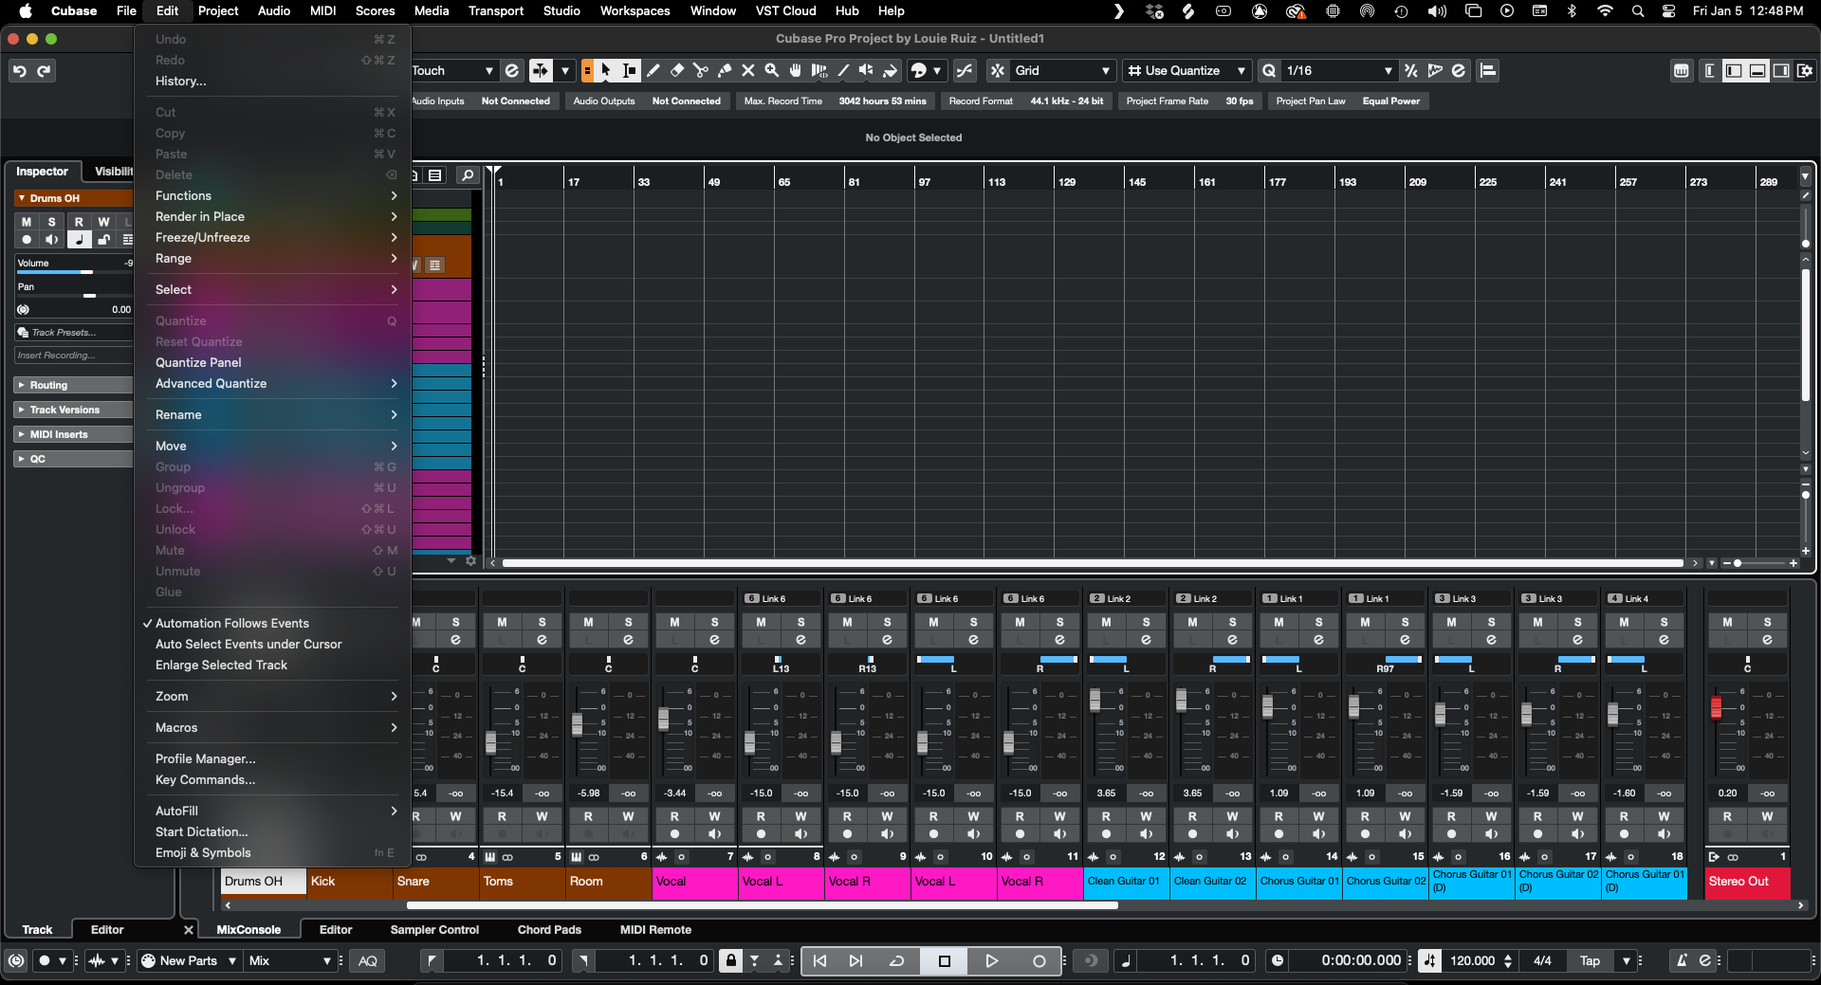Image resolution: width=1821 pixels, height=985 pixels.
Task: Switch to the Sampler Control tab
Action: tap(434, 930)
